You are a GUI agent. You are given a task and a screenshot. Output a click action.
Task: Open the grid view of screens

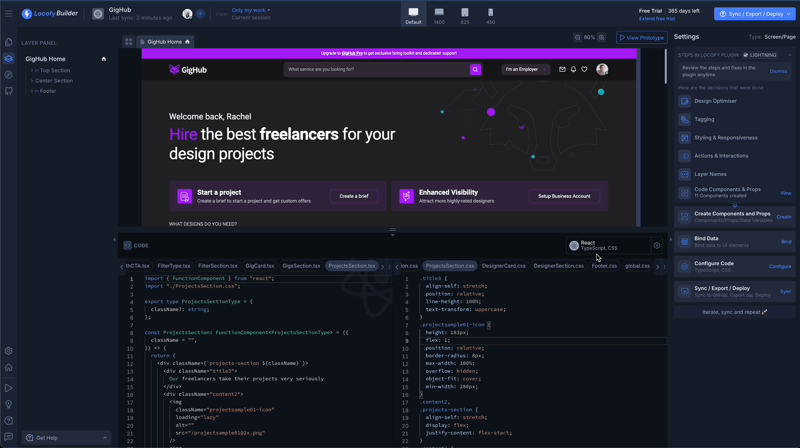[129, 42]
